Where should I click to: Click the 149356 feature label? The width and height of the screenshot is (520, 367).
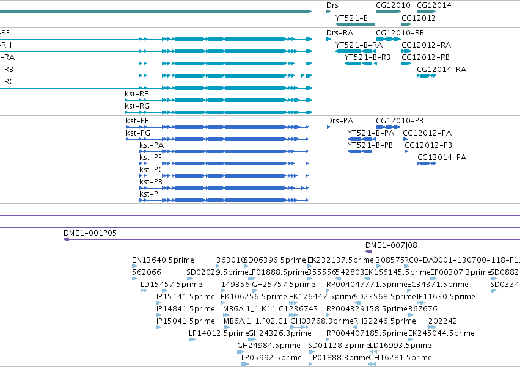pyautogui.click(x=235, y=285)
